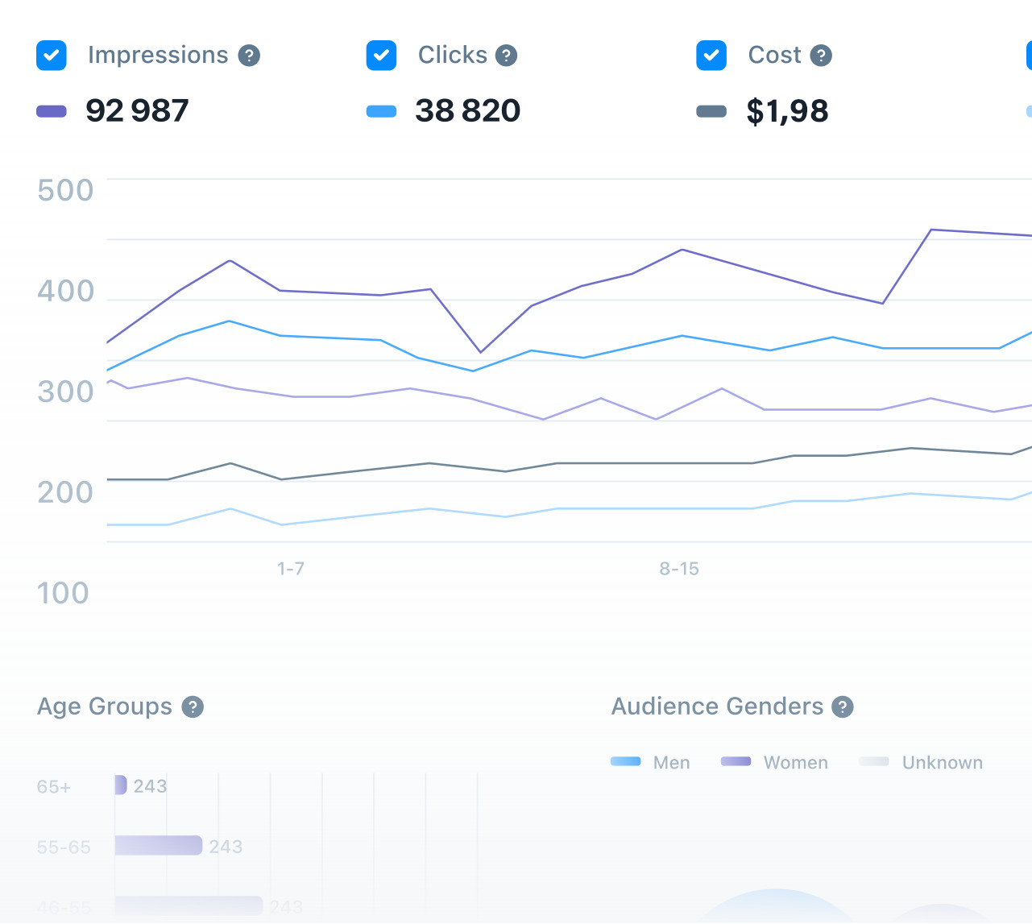Click the Age Groups help icon

192,706
